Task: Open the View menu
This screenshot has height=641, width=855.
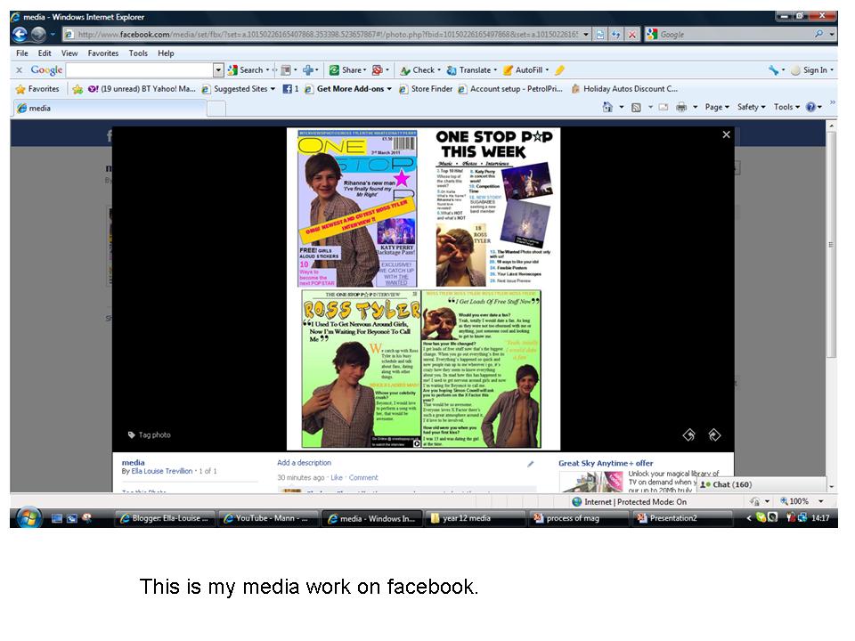Action: point(69,53)
